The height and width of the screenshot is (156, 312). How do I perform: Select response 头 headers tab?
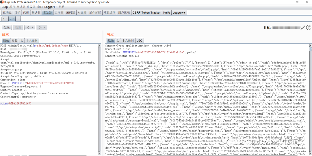[118, 41]
